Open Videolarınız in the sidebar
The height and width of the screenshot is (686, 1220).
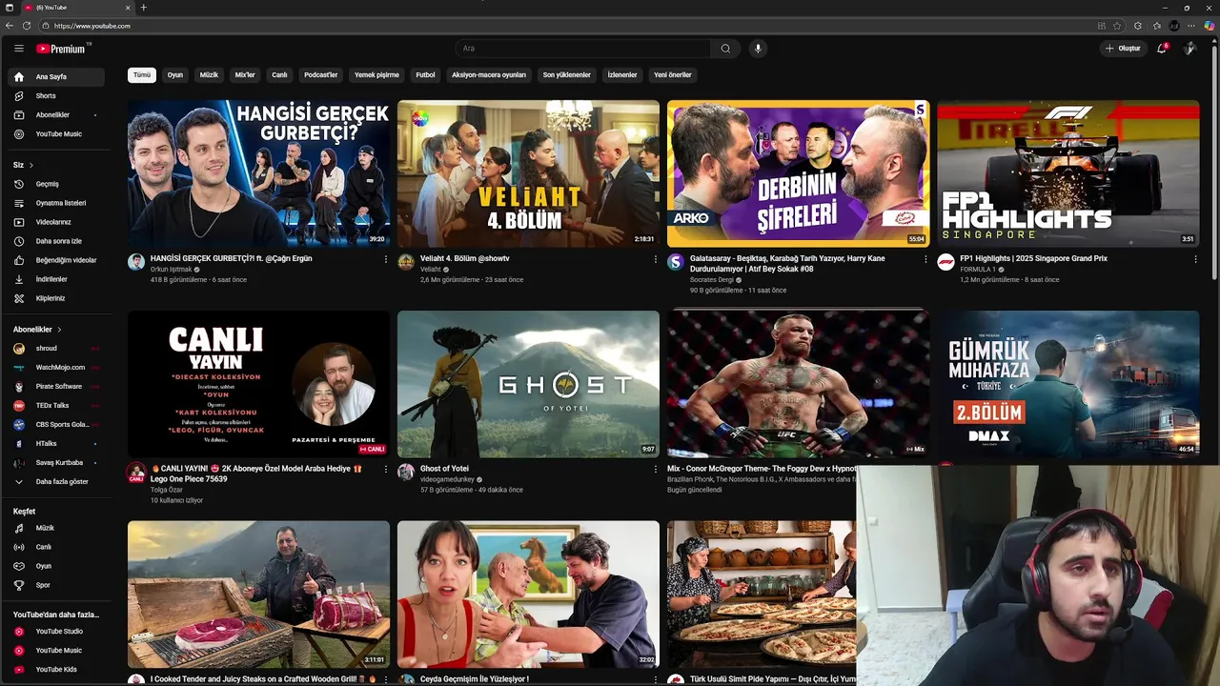click(x=55, y=222)
